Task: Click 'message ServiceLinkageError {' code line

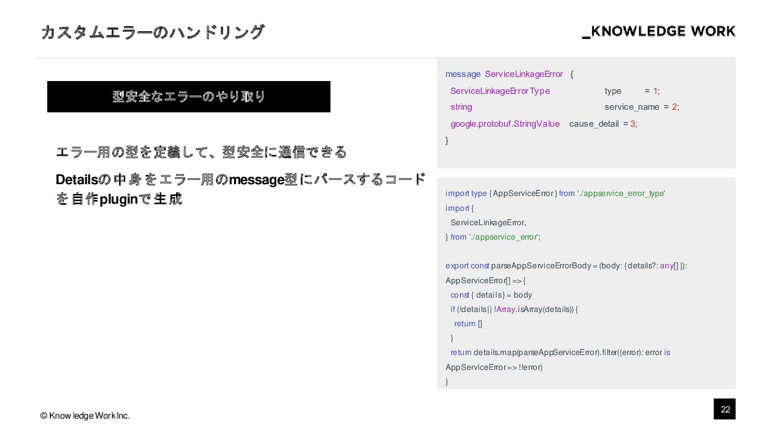Action: (509, 74)
